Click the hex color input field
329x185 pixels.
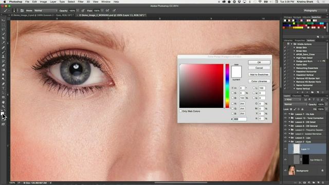(240, 119)
